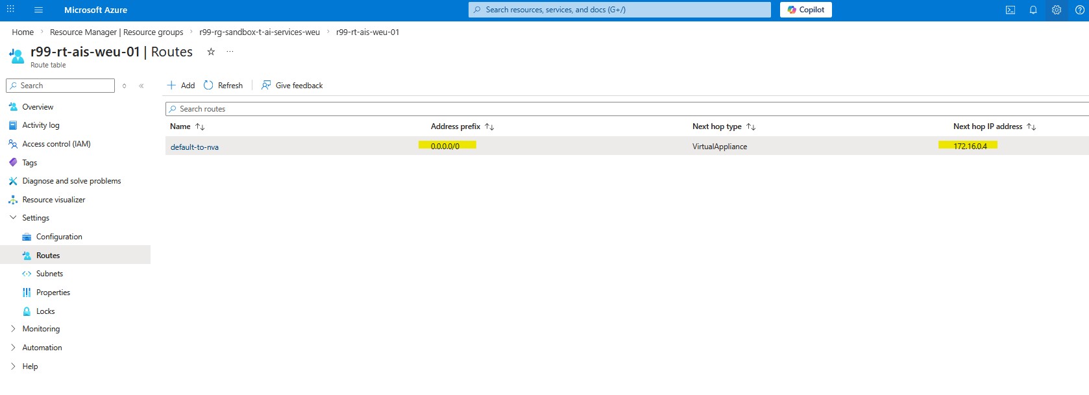1089x395 pixels.
Task: Refresh the routes list
Action: tap(223, 86)
